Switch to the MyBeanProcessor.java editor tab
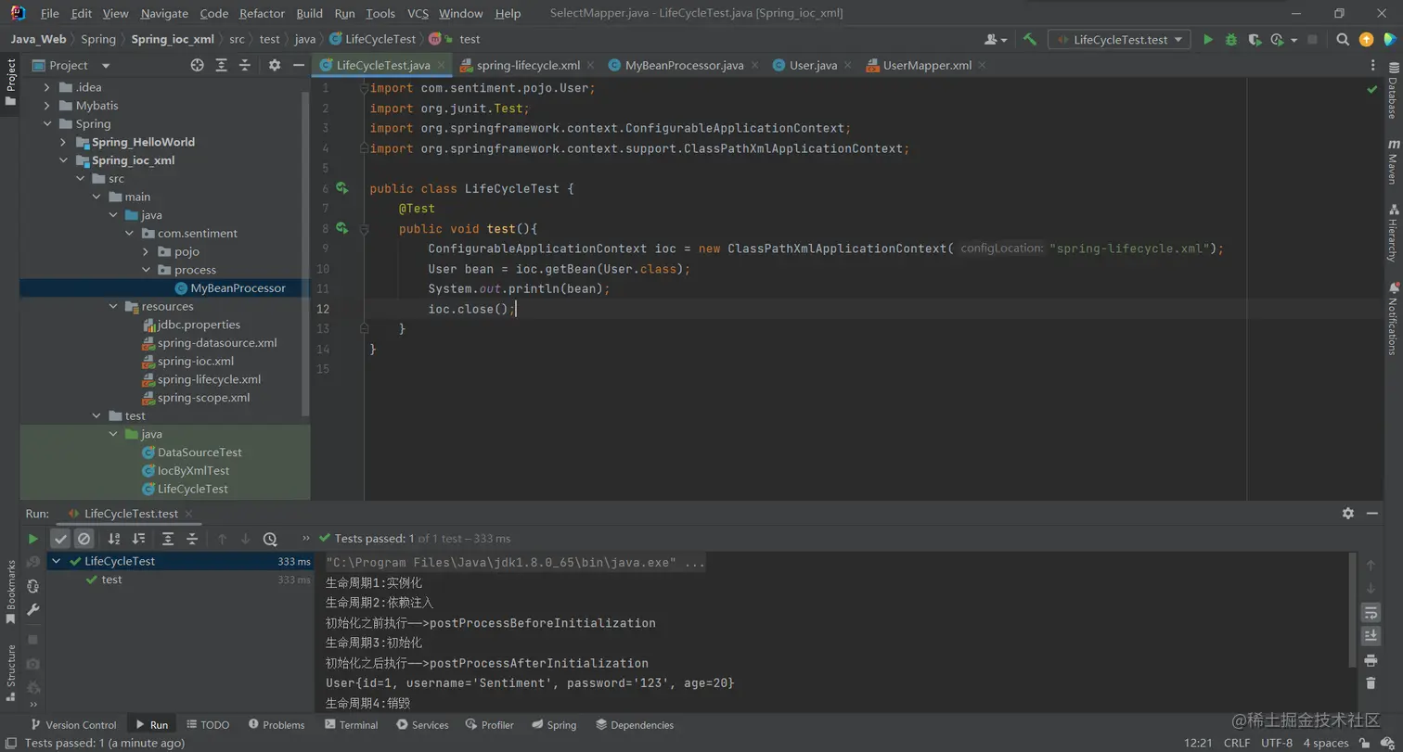Image resolution: width=1403 pixels, height=752 pixels. pyautogui.click(x=685, y=65)
